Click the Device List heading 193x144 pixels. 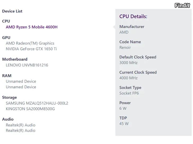pyautogui.click(x=12, y=11)
